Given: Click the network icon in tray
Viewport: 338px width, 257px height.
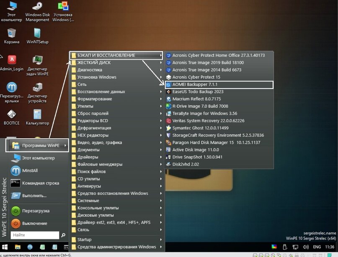Looking at the screenshot, I should click(x=295, y=247).
